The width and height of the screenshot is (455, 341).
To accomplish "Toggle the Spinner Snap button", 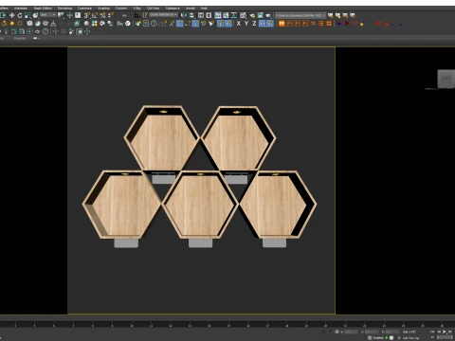I will tap(111, 15).
